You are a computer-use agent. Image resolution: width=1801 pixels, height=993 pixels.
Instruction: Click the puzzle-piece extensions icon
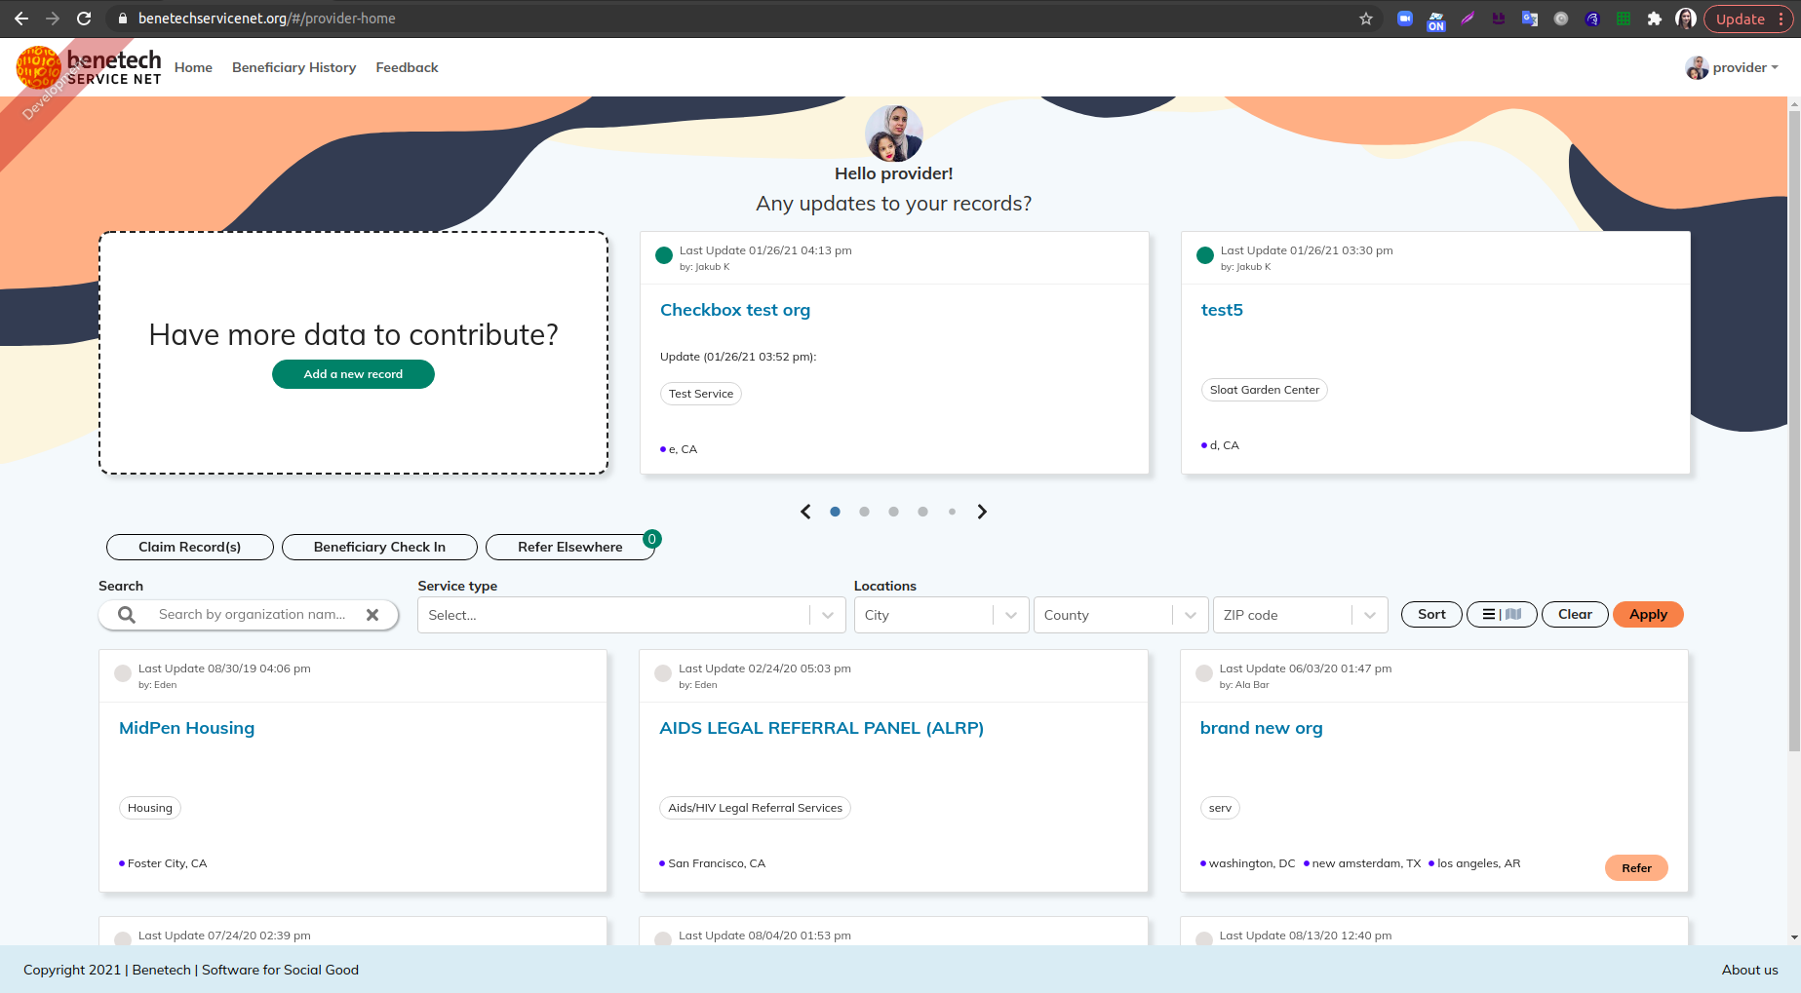(1655, 19)
